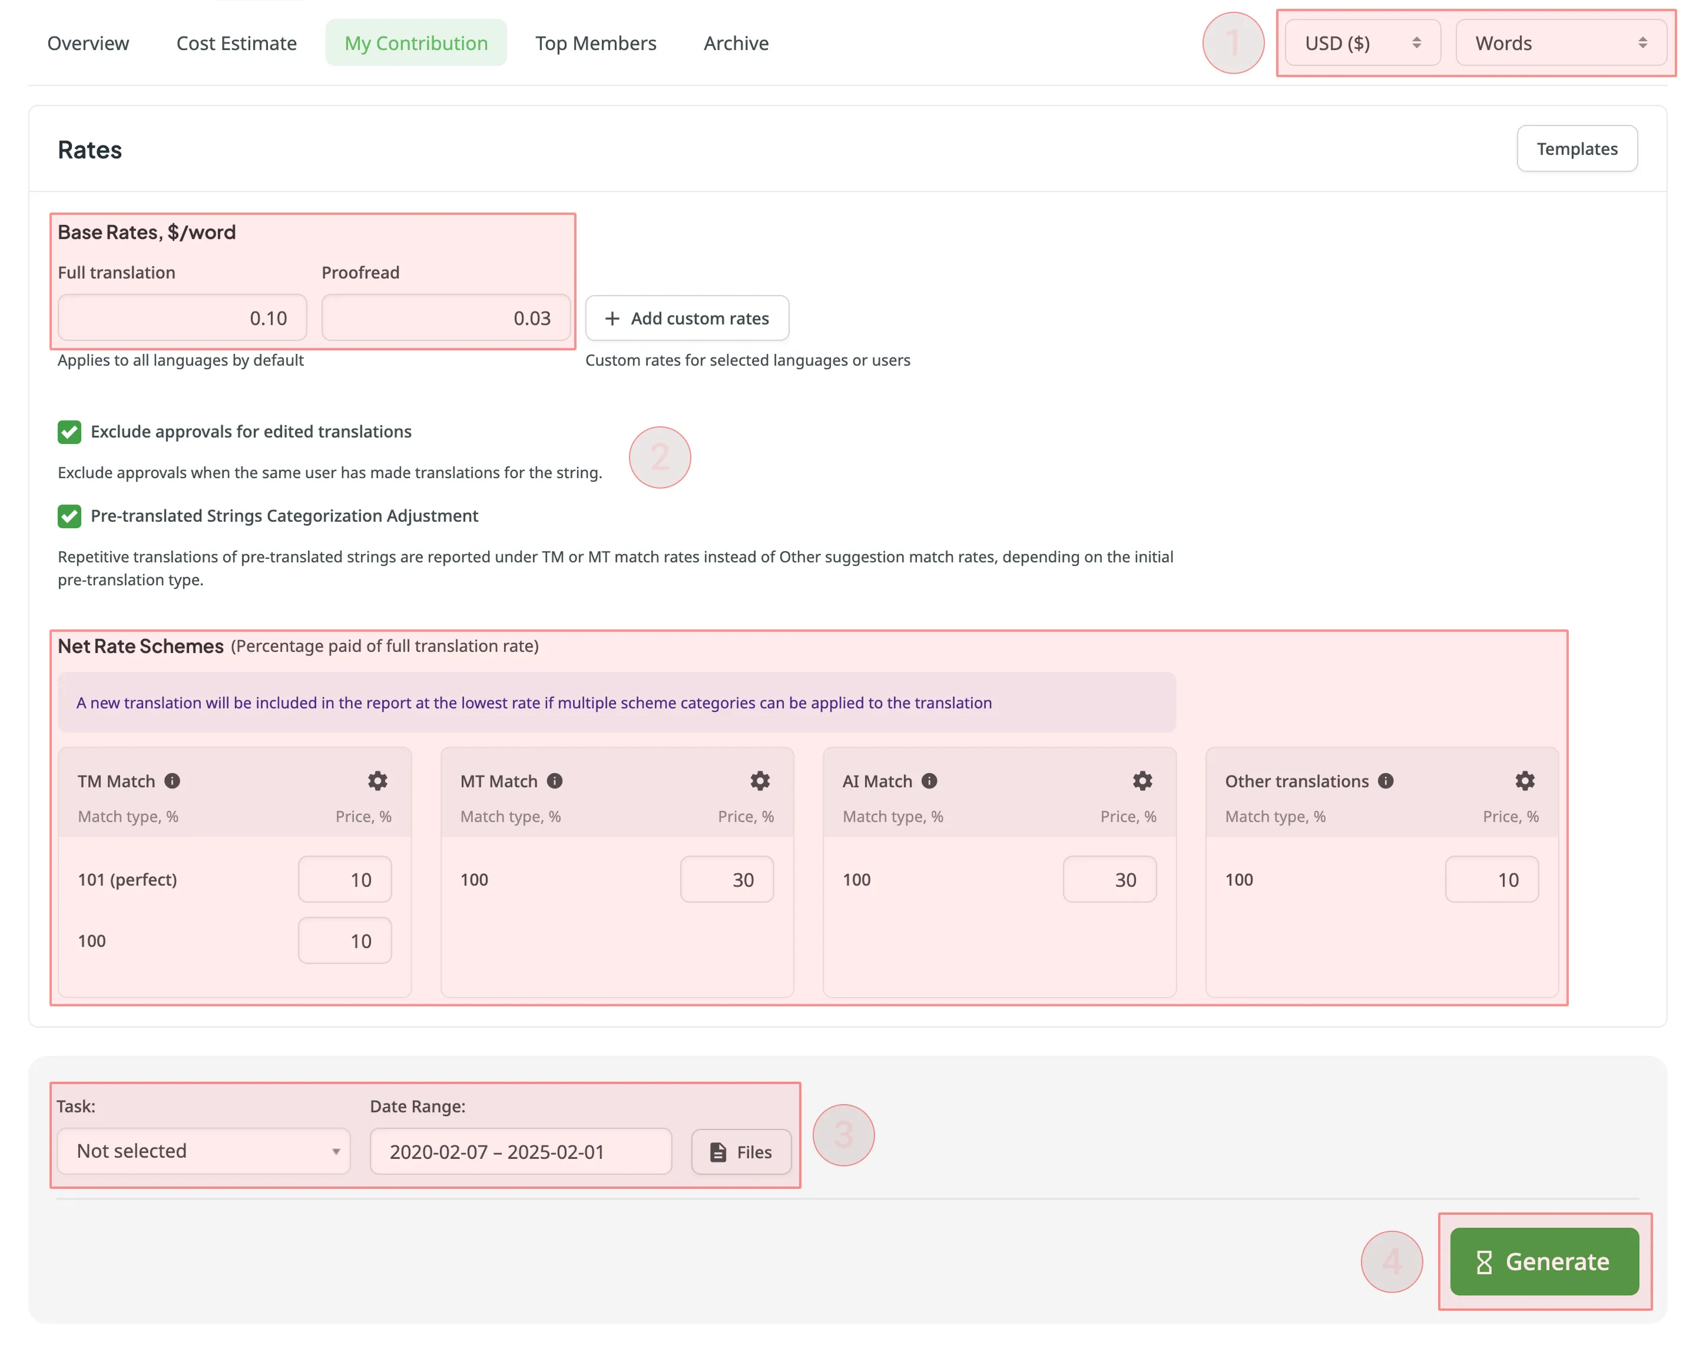Switch to the Top Members tab
This screenshot has height=1352, width=1696.
pos(595,43)
